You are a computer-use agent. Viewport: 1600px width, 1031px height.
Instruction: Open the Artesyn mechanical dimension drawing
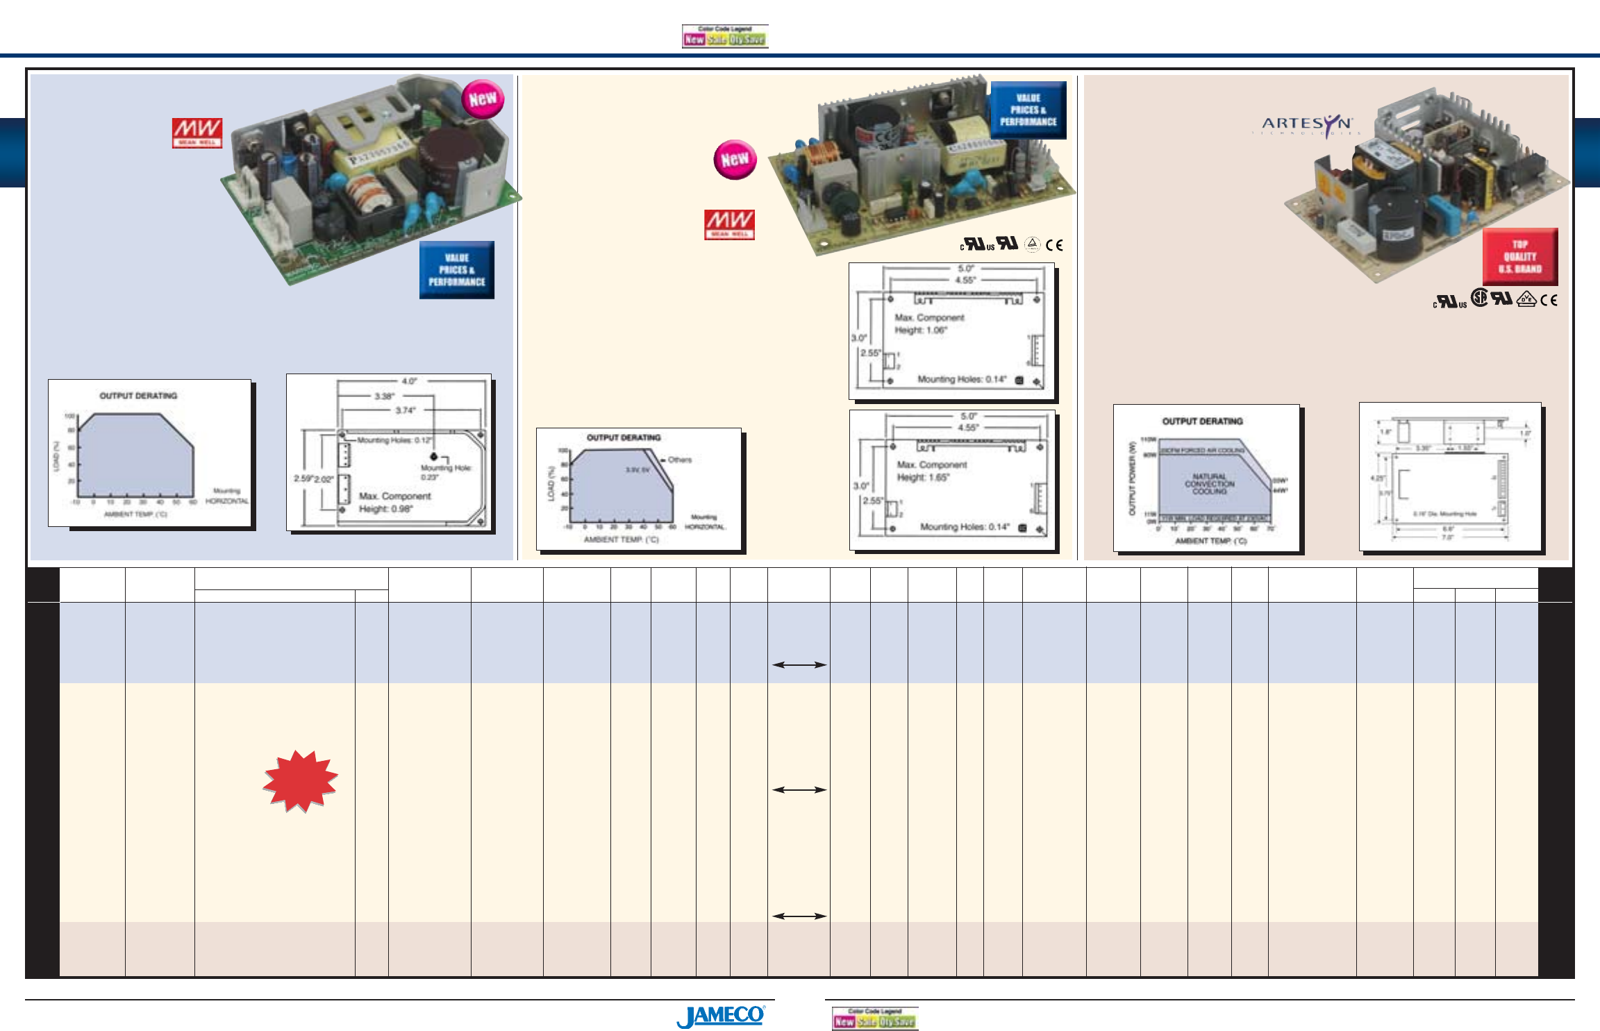pyautogui.click(x=1450, y=477)
